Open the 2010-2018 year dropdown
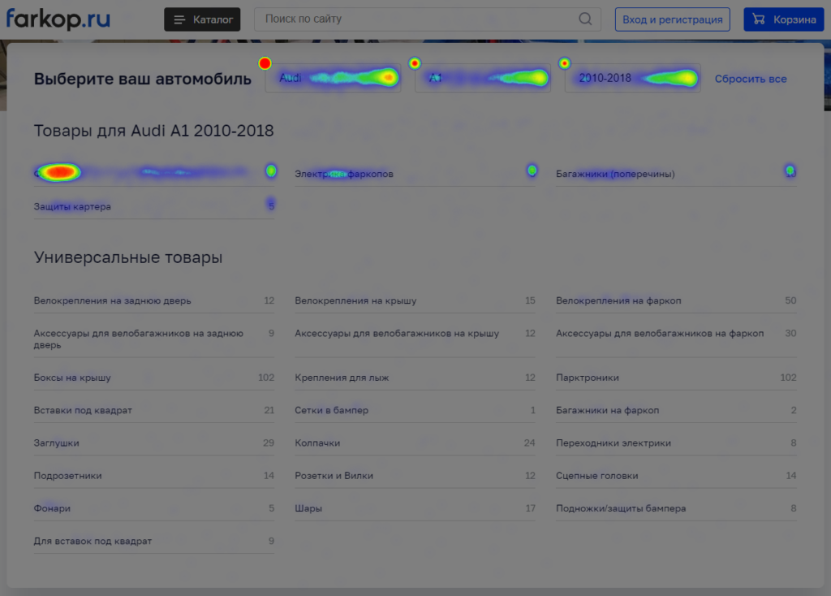The width and height of the screenshot is (831, 596). [632, 79]
